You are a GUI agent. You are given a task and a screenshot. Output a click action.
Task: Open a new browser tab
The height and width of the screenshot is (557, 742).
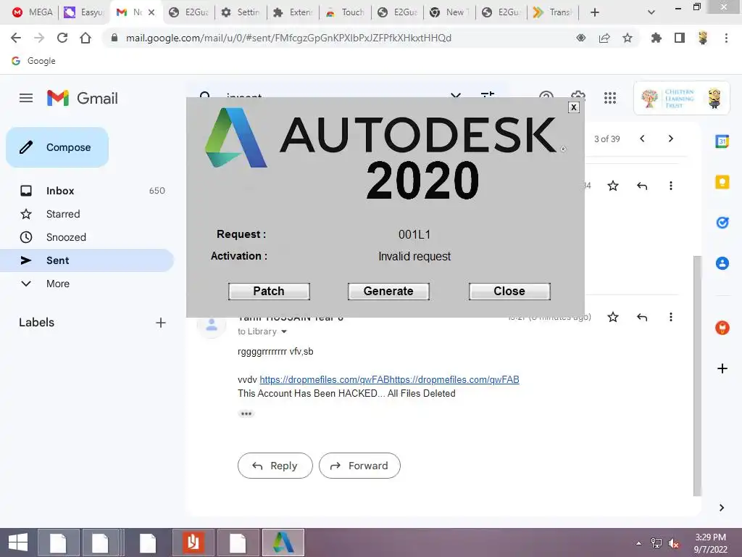click(595, 12)
